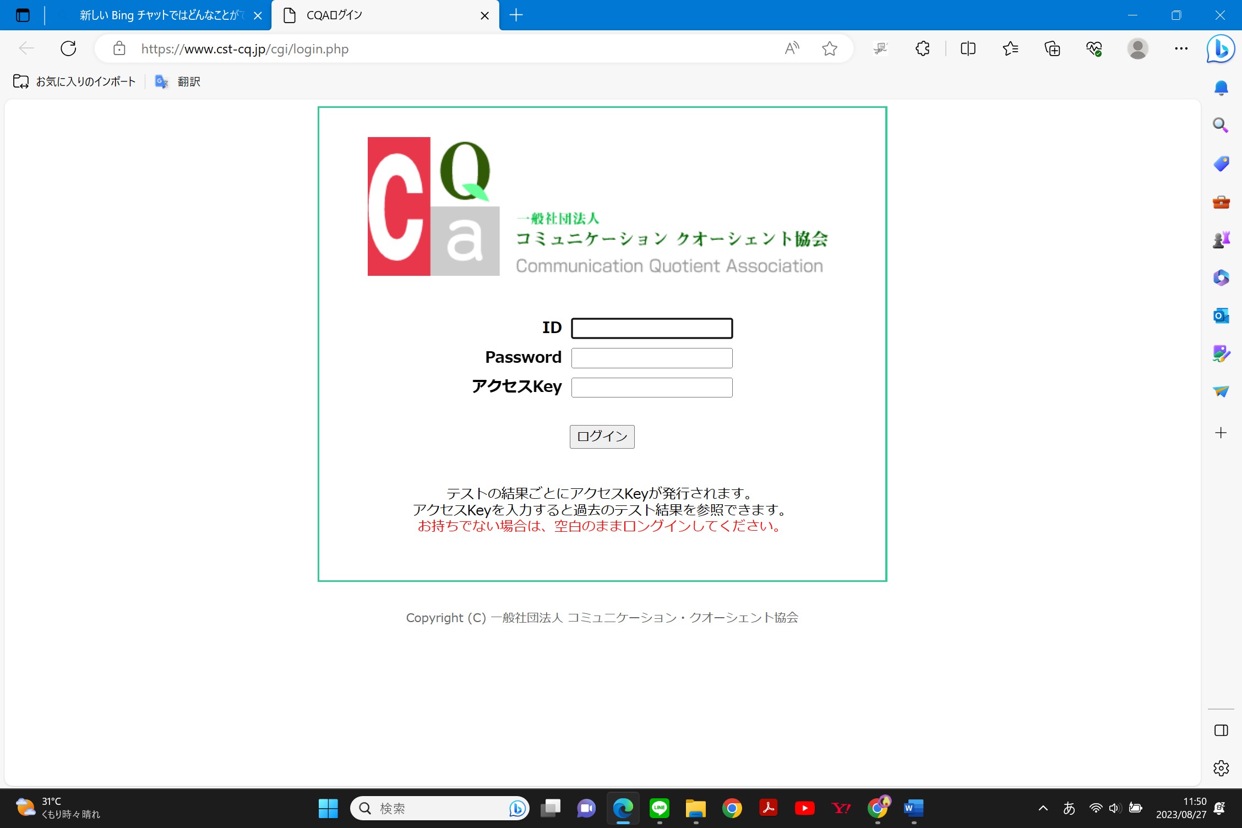The width and height of the screenshot is (1242, 828).
Task: Close the CQAログイン tab
Action: pyautogui.click(x=484, y=15)
